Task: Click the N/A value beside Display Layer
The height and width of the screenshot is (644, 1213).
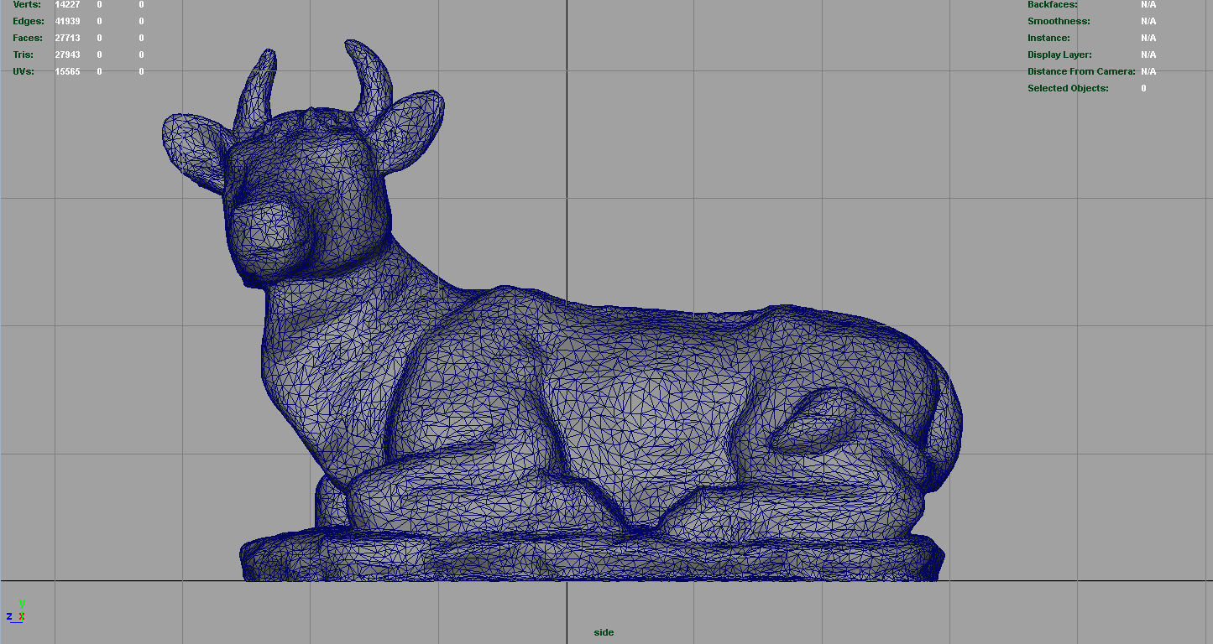Action: tap(1148, 55)
